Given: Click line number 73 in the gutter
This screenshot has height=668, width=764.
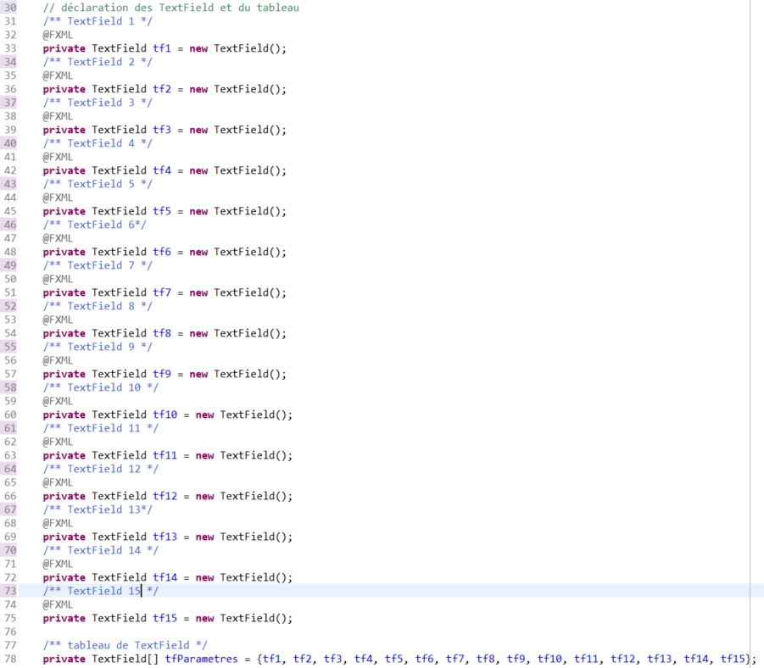Looking at the screenshot, I should [x=10, y=591].
